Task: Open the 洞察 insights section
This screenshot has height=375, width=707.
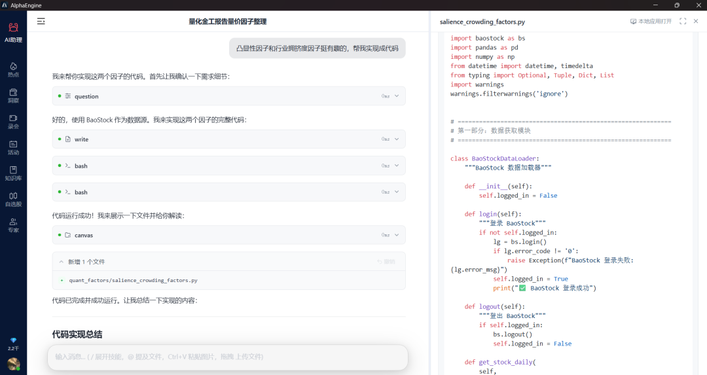Action: click(13, 96)
